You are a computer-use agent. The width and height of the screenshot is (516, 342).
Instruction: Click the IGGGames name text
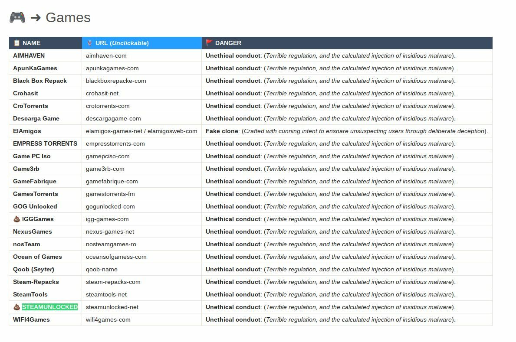pyautogui.click(x=38, y=219)
